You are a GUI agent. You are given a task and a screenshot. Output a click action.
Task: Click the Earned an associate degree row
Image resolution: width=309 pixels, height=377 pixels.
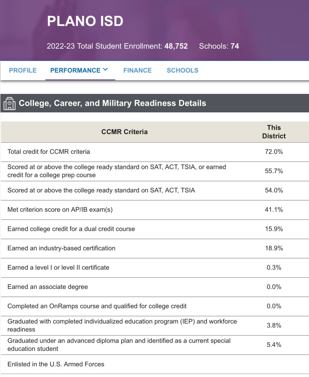pyautogui.click(x=48, y=287)
